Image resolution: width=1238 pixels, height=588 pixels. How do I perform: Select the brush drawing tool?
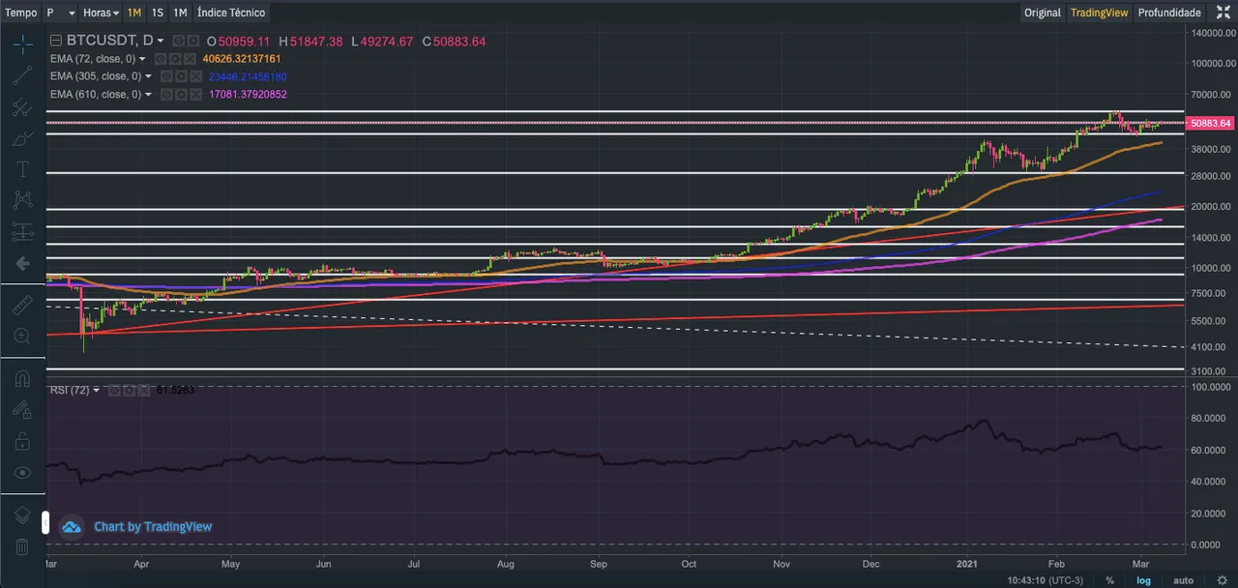[22, 138]
